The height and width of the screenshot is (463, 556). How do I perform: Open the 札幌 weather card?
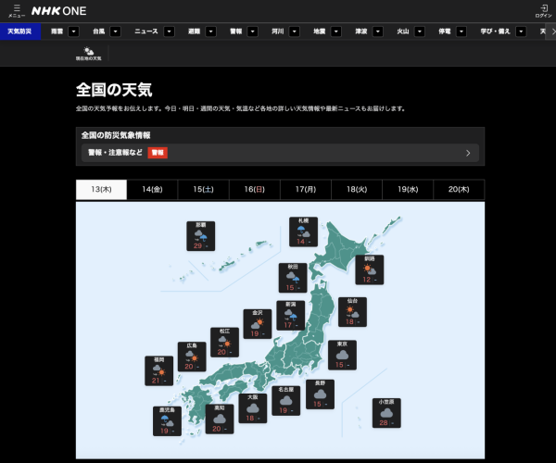click(303, 231)
